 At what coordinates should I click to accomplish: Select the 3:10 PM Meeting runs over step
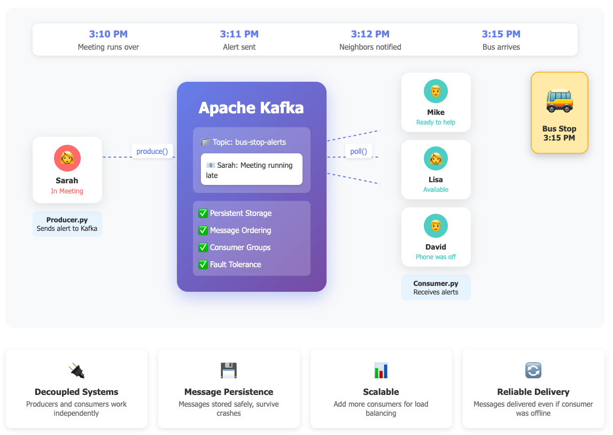point(108,40)
